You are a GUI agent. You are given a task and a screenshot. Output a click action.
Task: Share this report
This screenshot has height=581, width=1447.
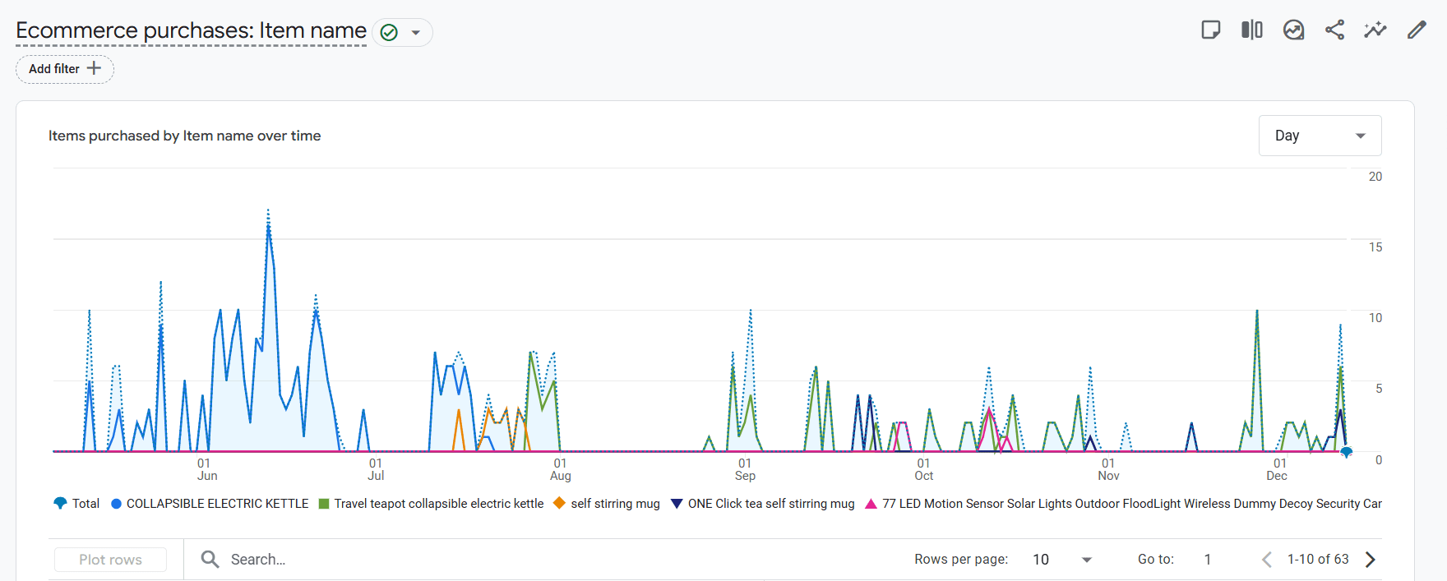click(x=1334, y=30)
